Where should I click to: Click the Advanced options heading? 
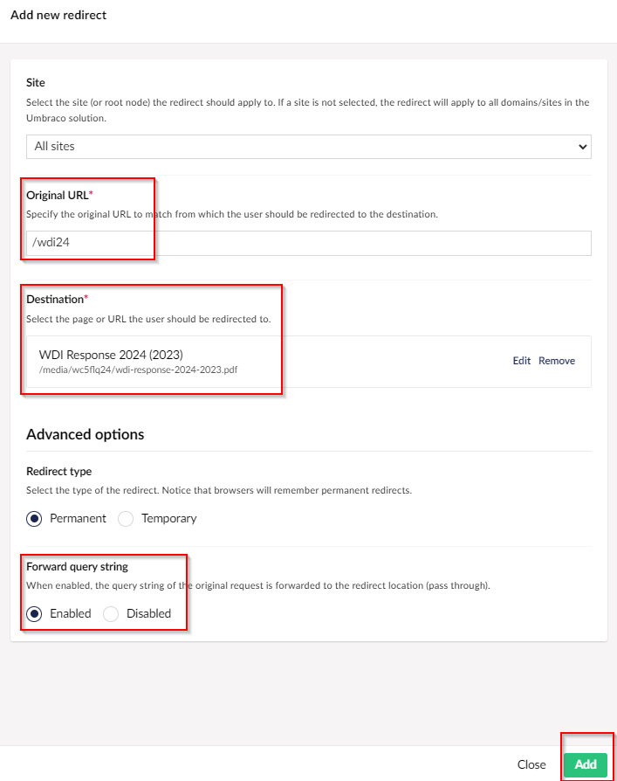(85, 434)
